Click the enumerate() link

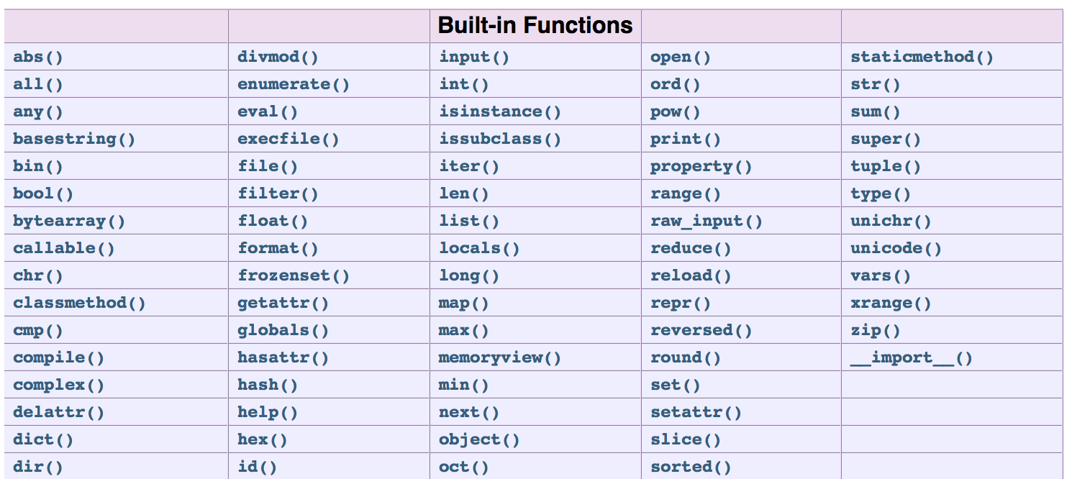[294, 85]
